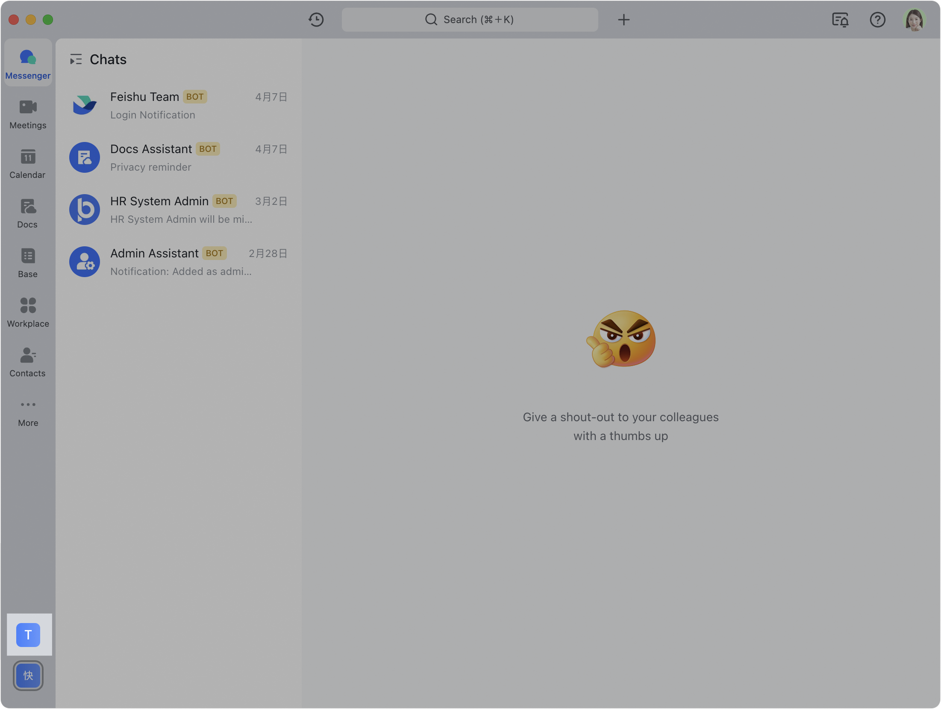941x709 pixels.
Task: Click the Chats header title
Action: coord(108,59)
